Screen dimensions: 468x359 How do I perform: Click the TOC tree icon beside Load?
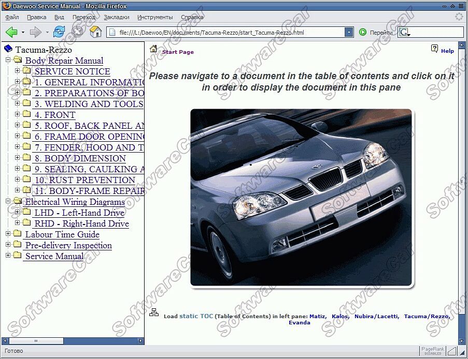(x=154, y=312)
